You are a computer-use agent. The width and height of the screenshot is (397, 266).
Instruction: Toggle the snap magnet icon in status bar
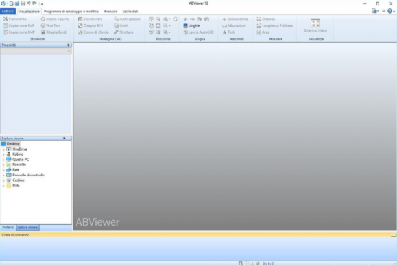pyautogui.click(x=241, y=263)
